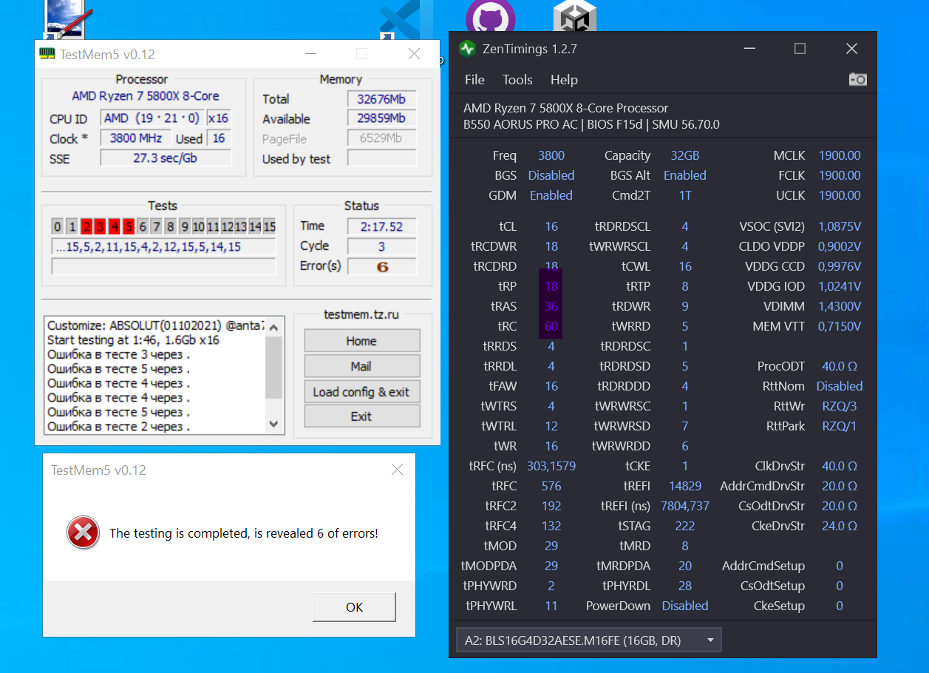Click the B550 AORUS PRO AC BIOS line
929x673 pixels.
point(591,124)
